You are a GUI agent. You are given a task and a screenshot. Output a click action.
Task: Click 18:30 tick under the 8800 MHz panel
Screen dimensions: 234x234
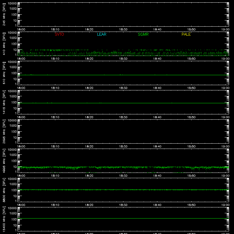point(123,205)
